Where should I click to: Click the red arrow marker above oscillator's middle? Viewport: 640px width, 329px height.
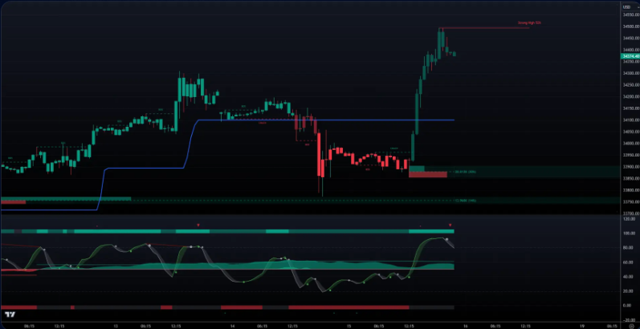[198, 224]
